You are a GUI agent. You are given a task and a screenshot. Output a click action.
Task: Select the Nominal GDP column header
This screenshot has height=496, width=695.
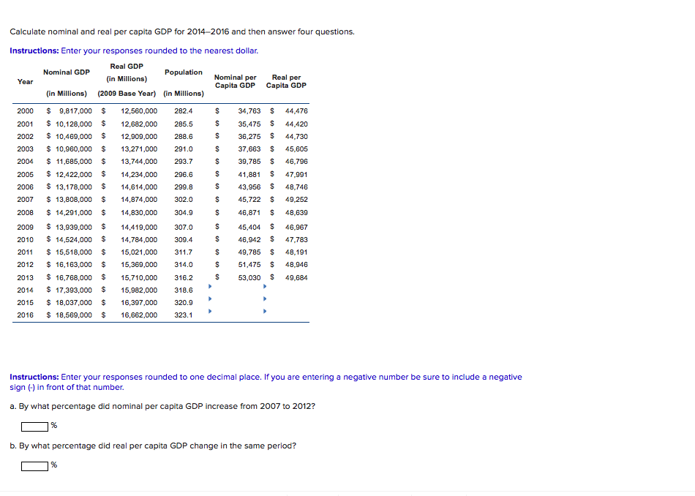tap(67, 72)
